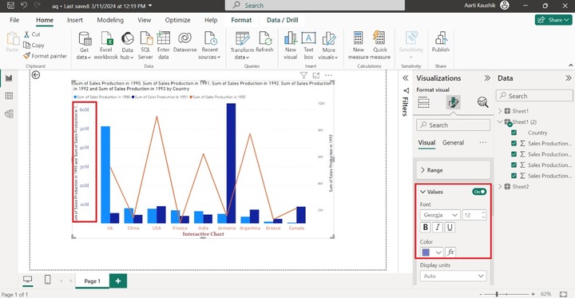The image size is (575, 298).
Task: Uncheck the last Sales Production field checkbox
Action: pos(514,176)
